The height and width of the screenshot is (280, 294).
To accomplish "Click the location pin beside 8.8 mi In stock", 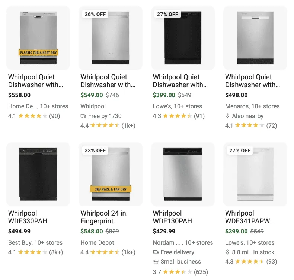I will coord(227,252).
